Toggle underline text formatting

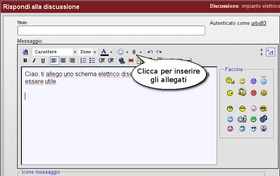pyautogui.click(x=43, y=60)
